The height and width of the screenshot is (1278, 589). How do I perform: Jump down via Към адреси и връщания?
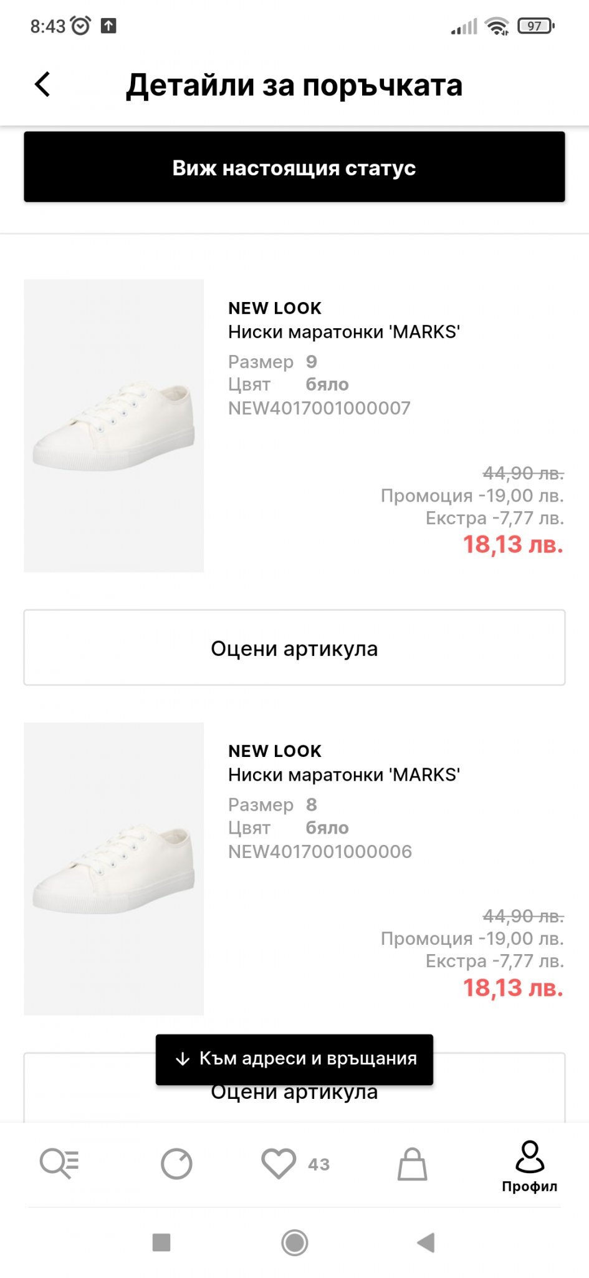(x=294, y=1059)
